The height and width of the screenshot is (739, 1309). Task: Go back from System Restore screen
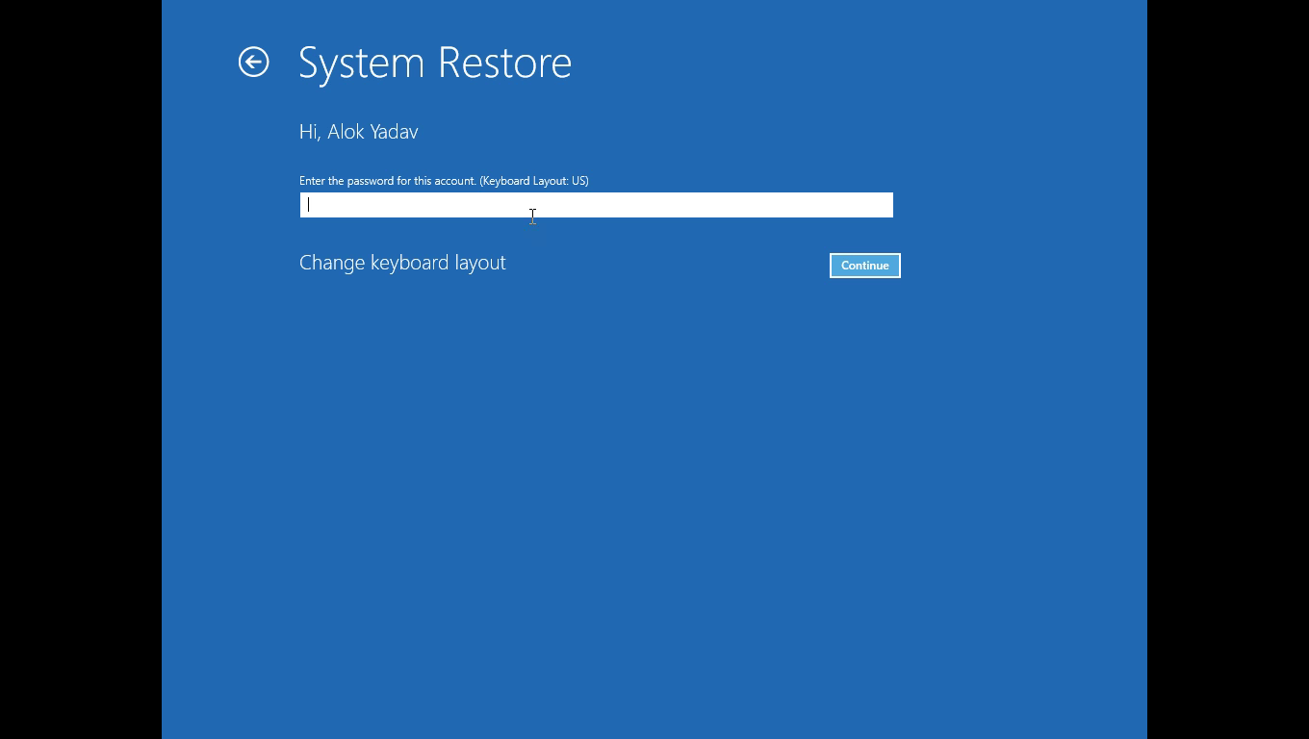tap(254, 63)
